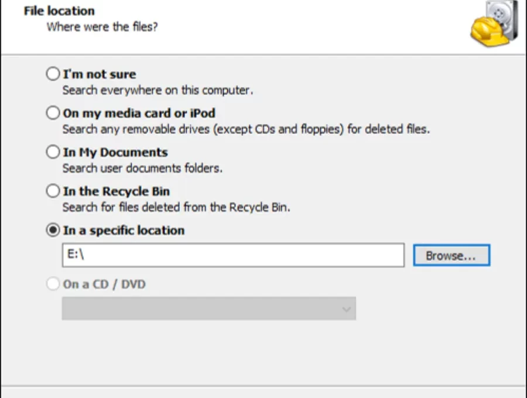This screenshot has width=527, height=398.
Task: Select the "I'm not sure" radio button
Action: [53, 74]
